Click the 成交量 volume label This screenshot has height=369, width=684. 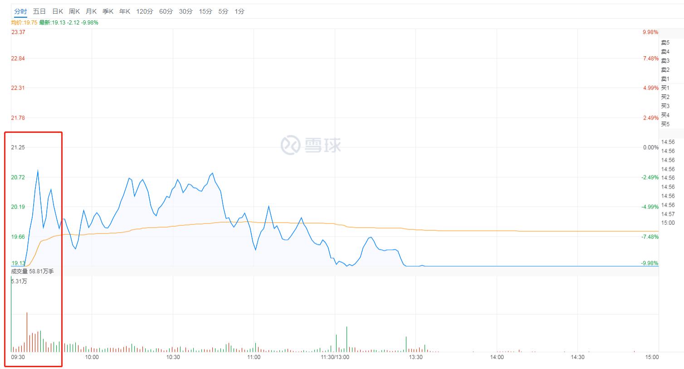point(20,271)
